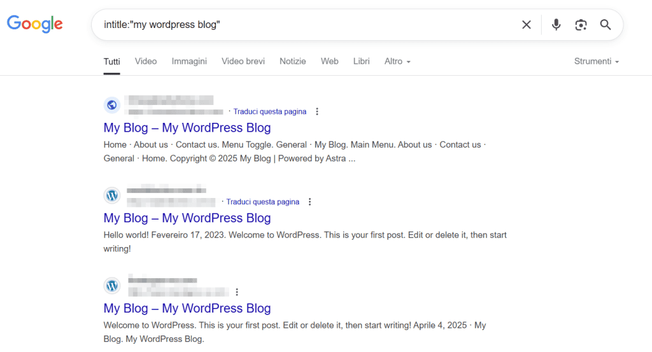Switch to the Video tab
The width and height of the screenshot is (652, 352).
tap(146, 62)
